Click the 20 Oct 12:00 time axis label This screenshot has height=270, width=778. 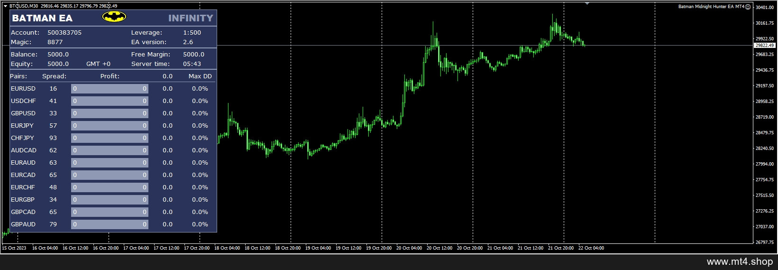(439, 248)
